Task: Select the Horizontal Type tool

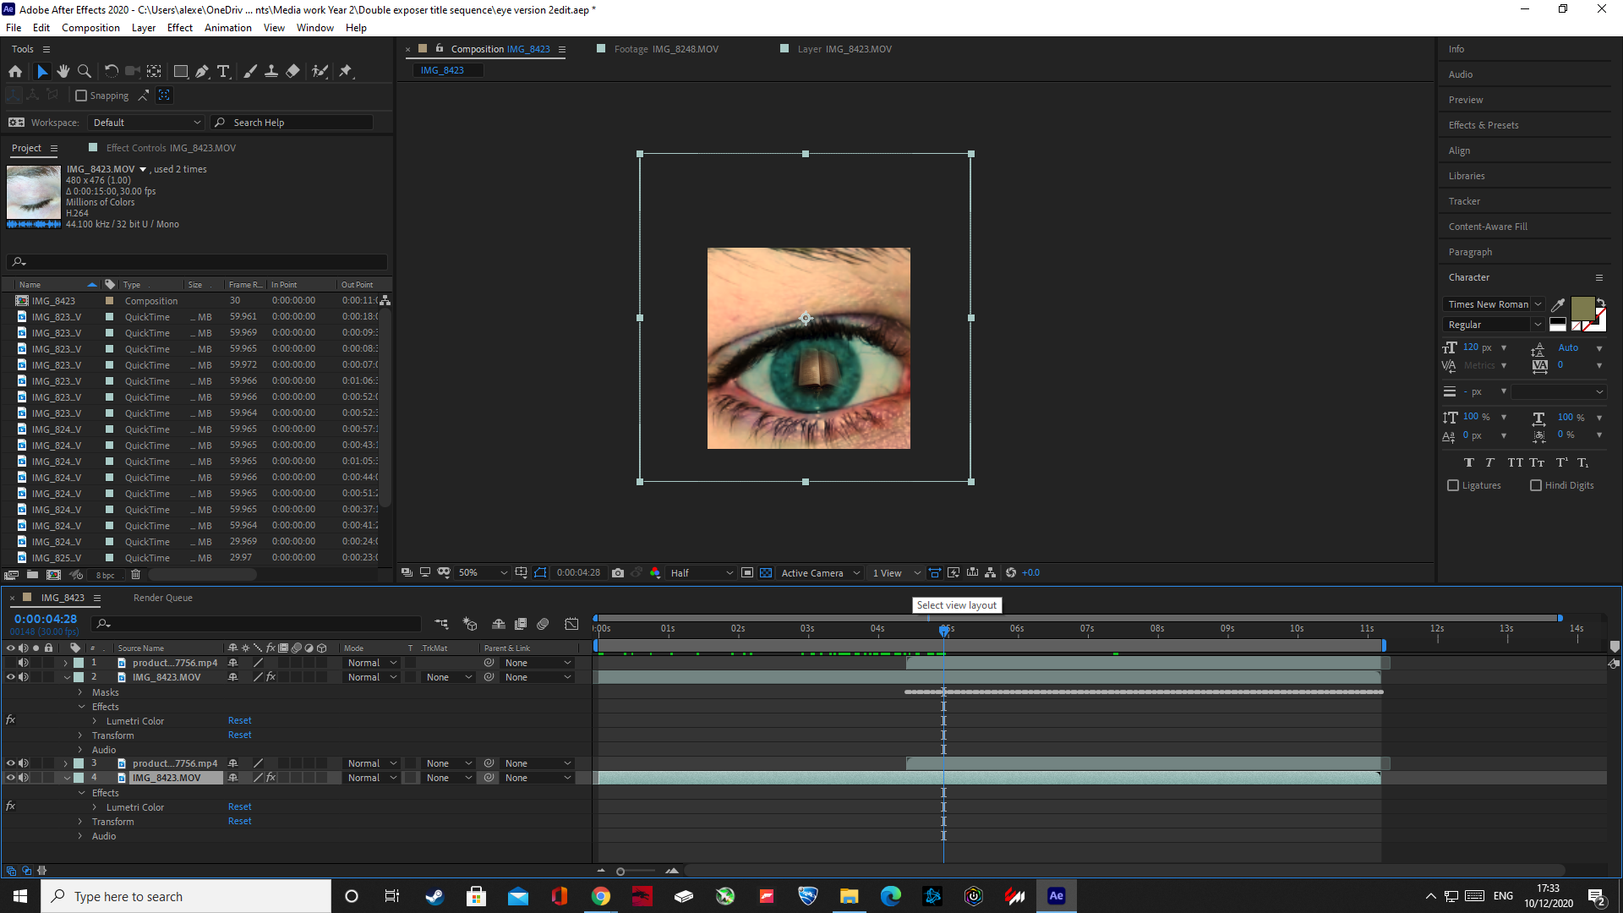Action: tap(223, 72)
